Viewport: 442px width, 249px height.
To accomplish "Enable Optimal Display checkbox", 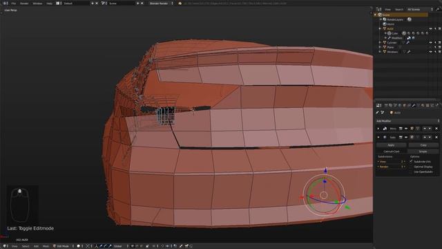I will pyautogui.click(x=411, y=167).
